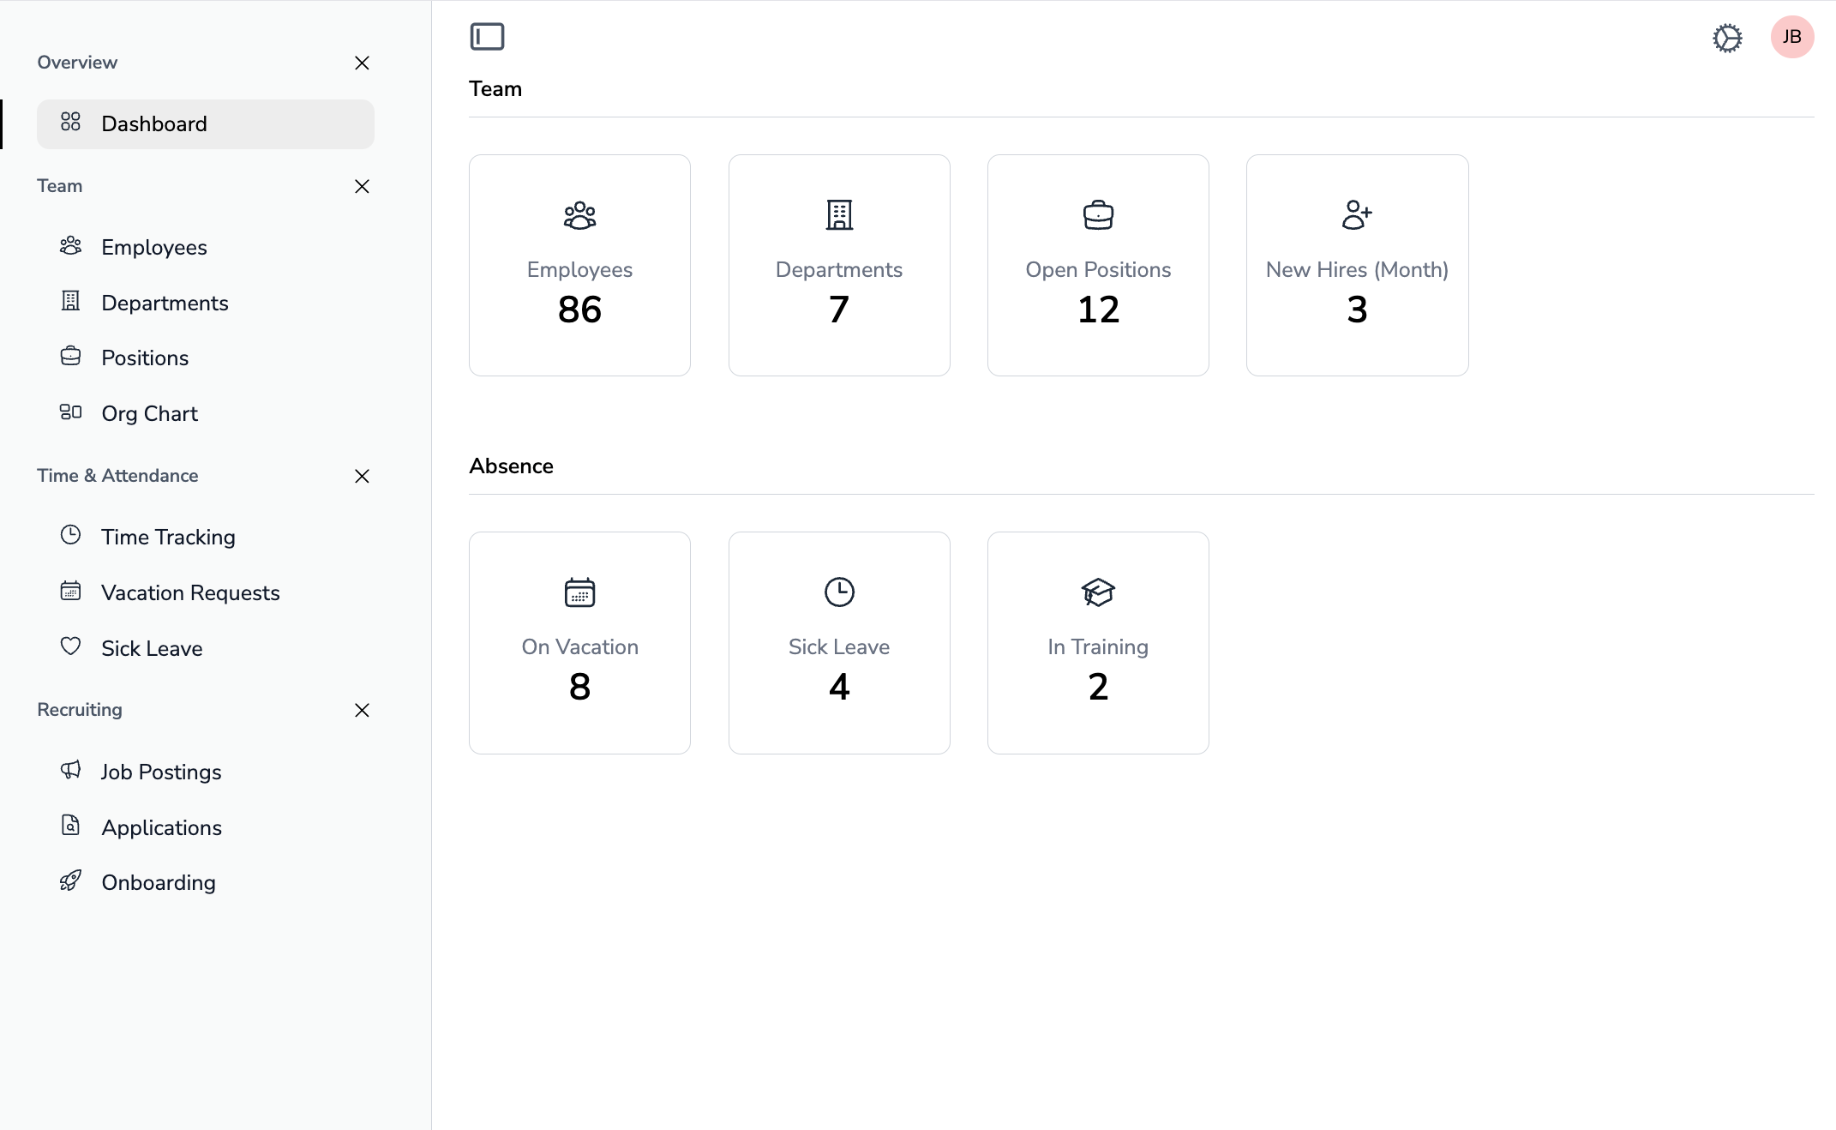Screen dimensions: 1836x1130
Task: Toggle the sidebar panel icon
Action: (487, 37)
